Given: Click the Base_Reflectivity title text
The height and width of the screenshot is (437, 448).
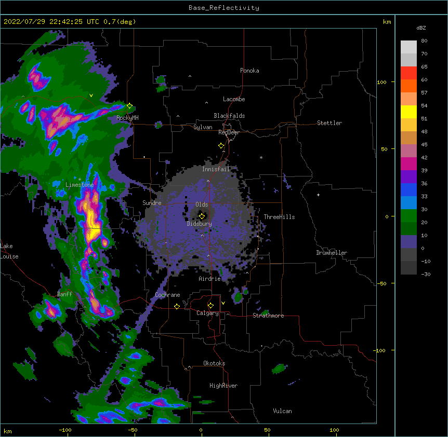Looking at the screenshot, I should tap(224, 8).
